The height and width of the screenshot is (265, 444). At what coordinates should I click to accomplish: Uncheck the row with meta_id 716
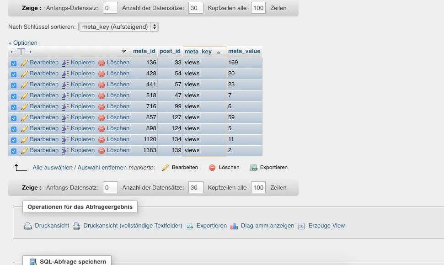coord(14,107)
